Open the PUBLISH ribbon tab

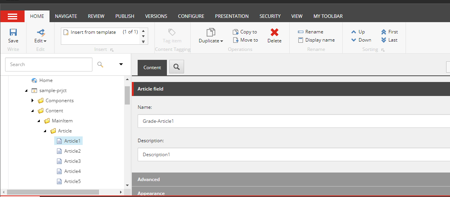(x=125, y=16)
